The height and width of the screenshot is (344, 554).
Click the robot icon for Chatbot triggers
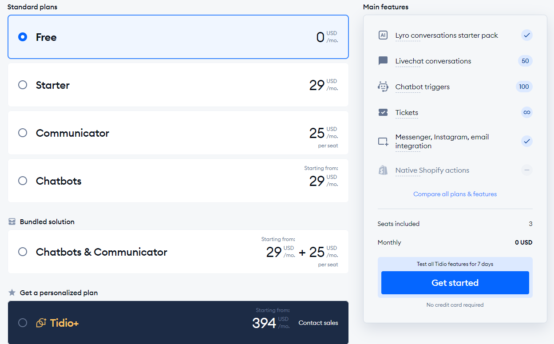coord(383,87)
